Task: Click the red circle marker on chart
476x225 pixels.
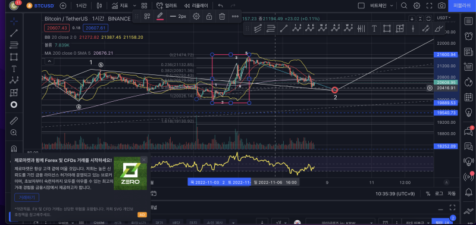Action: tap(334, 90)
